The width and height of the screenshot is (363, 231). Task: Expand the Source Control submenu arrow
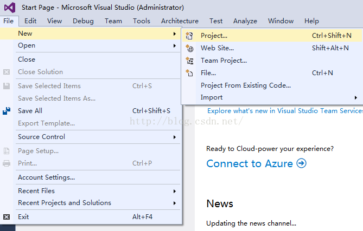[175, 137]
